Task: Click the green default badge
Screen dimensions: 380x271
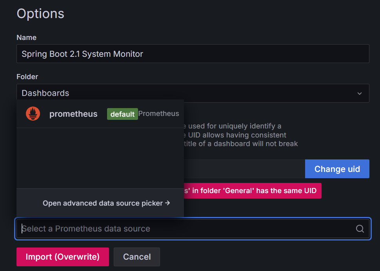Action: coord(122,114)
